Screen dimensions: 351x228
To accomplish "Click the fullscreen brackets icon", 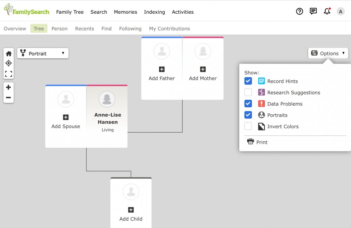I will click(8, 74).
